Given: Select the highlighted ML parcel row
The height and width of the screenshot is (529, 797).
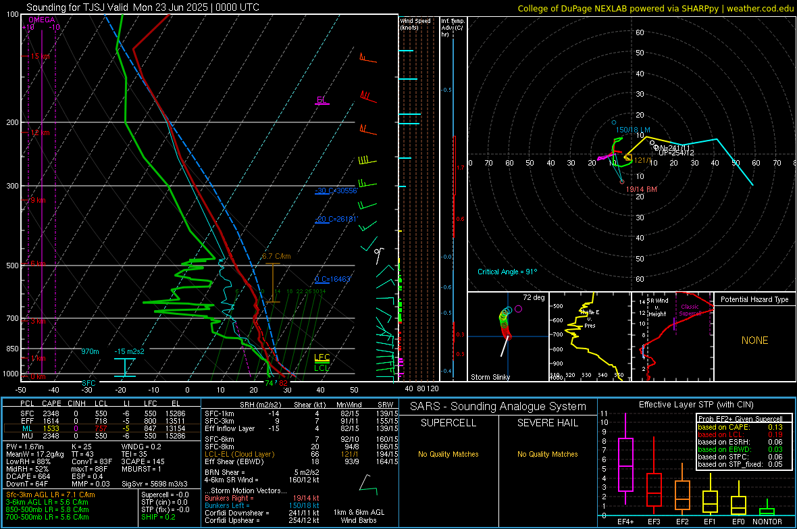Looking at the screenshot, I should click(x=101, y=428).
